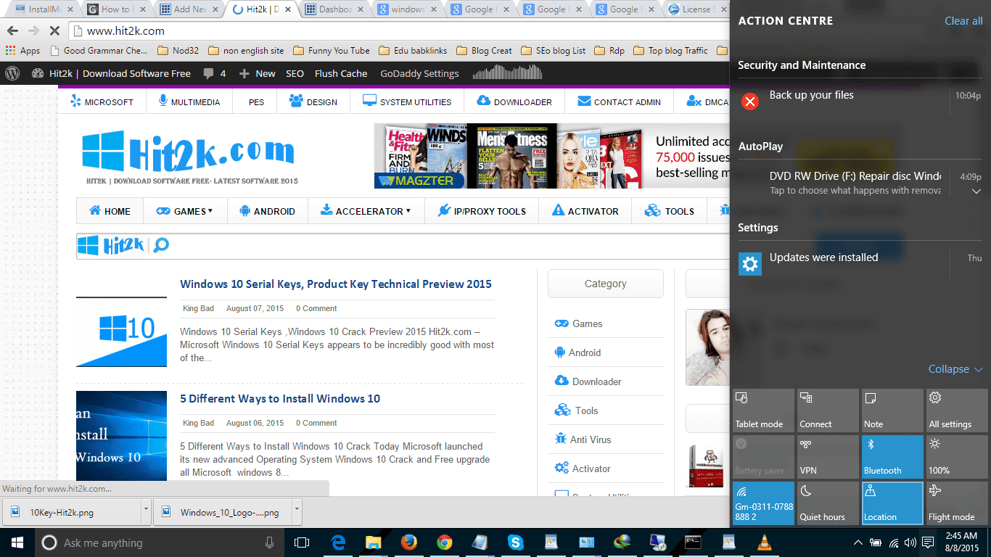
Task: Open Apps bookmarks shortcut
Action: 22,51
